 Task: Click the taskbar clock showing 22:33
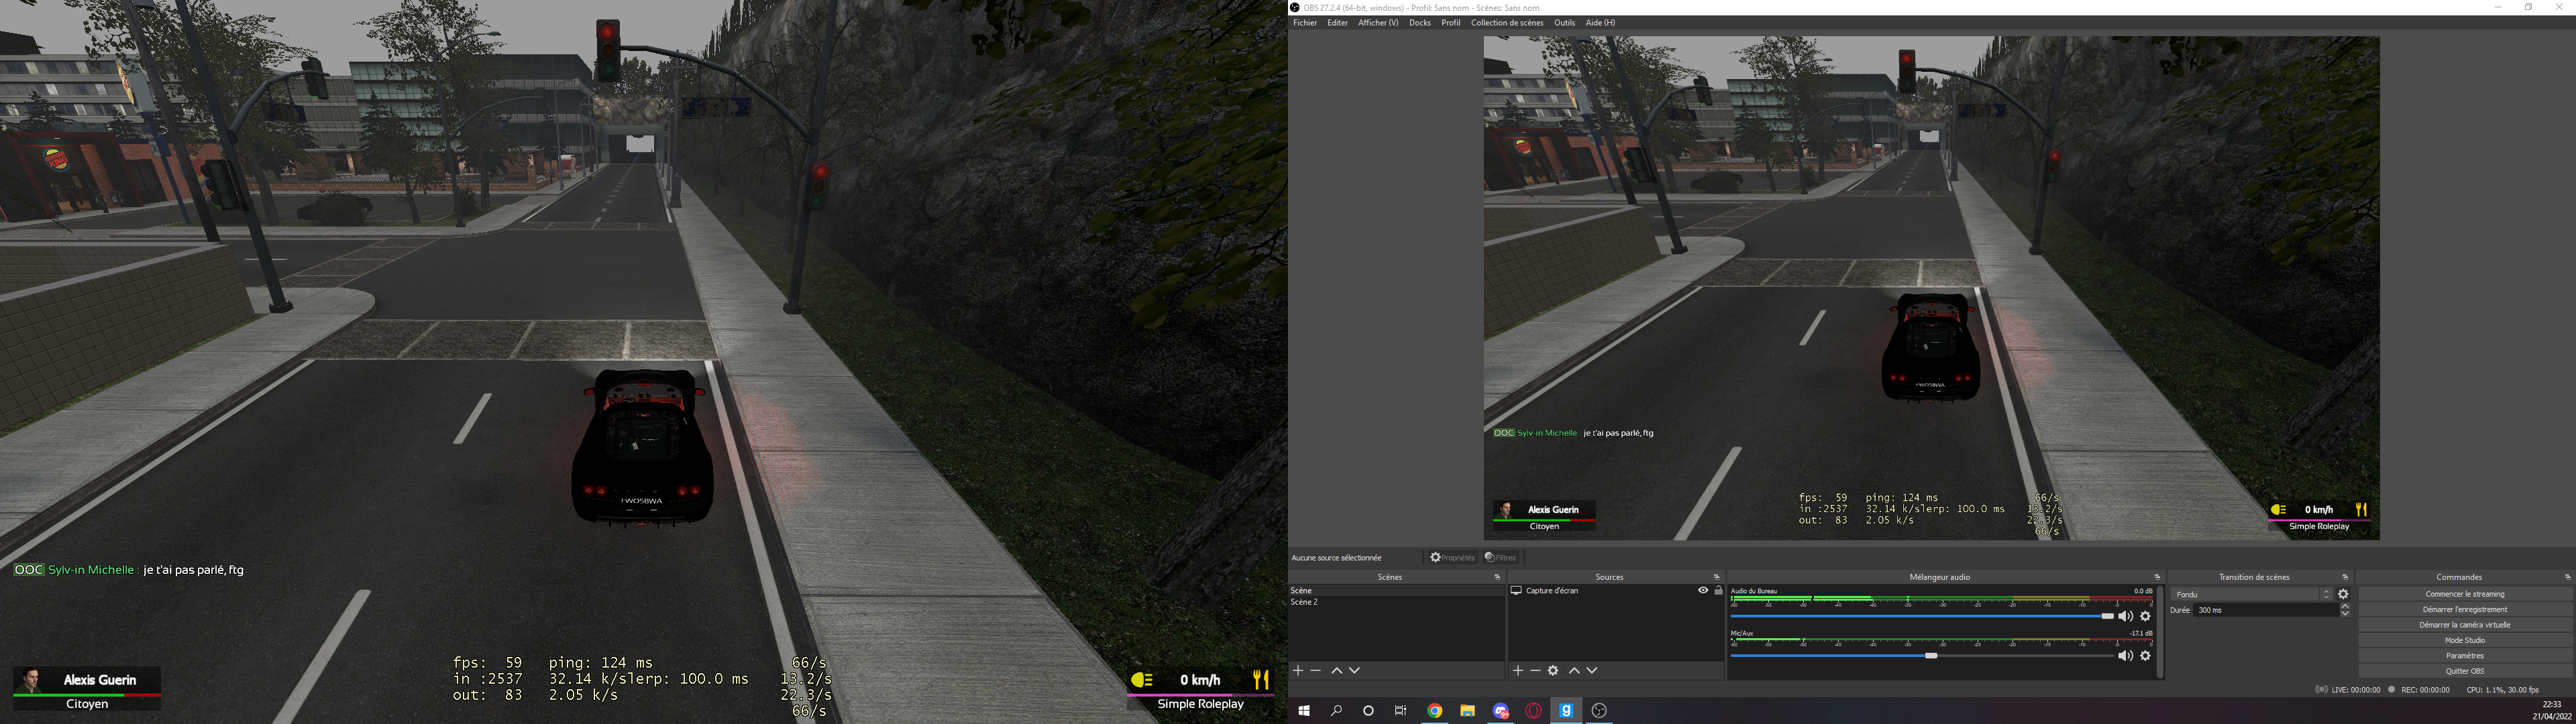(2551, 705)
